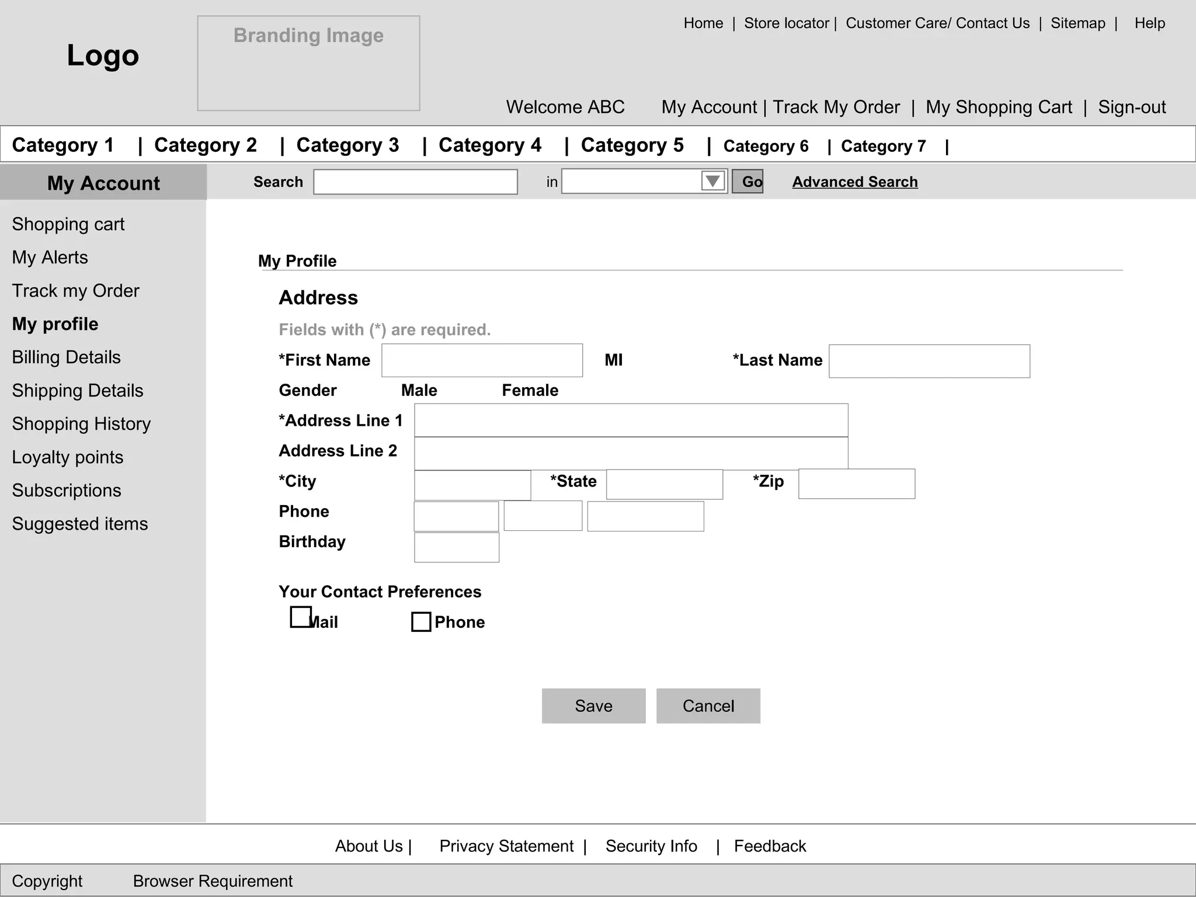
Task: Tick the Mail contact preference checkbox
Action: [301, 617]
